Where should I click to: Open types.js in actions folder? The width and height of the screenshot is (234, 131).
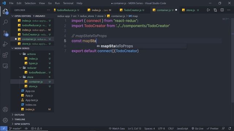pyautogui.click(x=33, y=63)
